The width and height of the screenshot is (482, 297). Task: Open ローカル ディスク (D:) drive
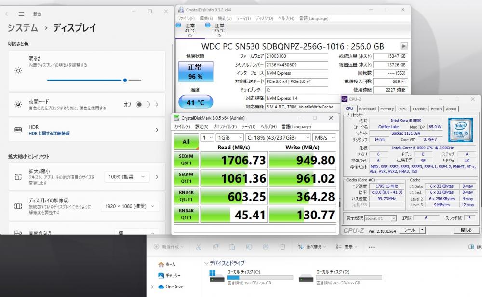pos(340,277)
